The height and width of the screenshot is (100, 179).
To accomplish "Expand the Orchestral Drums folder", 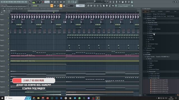I will point(154,69).
